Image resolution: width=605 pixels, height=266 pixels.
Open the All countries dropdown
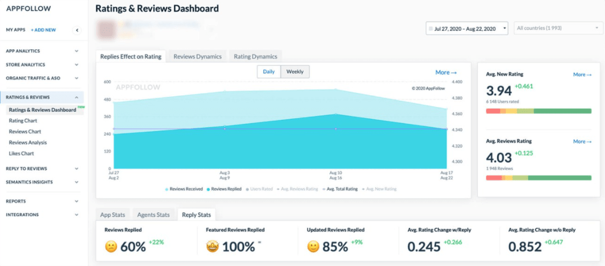coord(558,28)
